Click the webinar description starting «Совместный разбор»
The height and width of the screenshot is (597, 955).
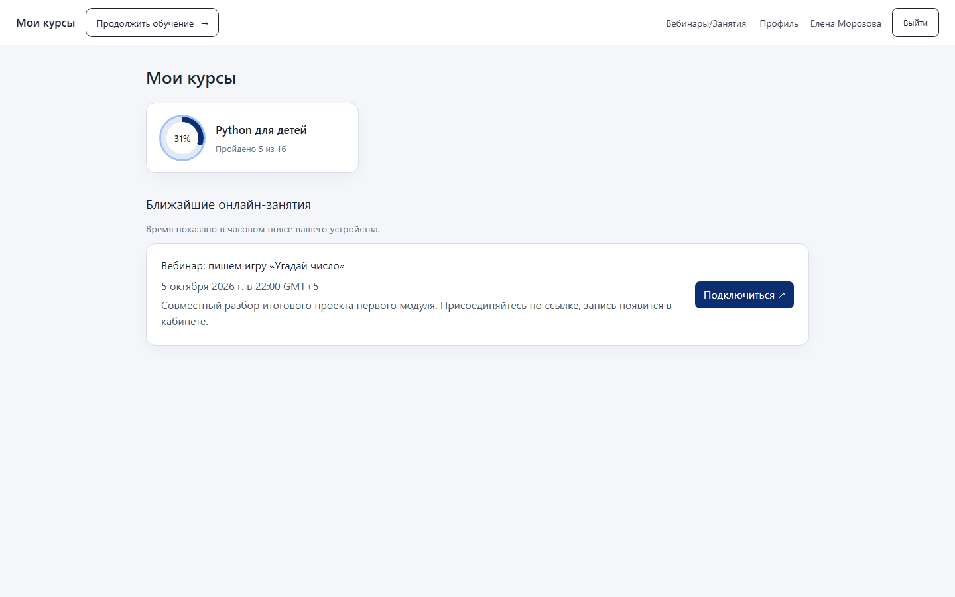[x=416, y=314]
